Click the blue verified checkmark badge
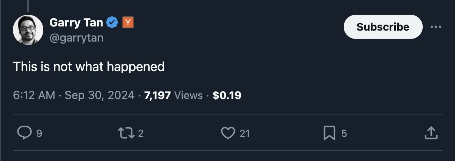 (x=112, y=23)
